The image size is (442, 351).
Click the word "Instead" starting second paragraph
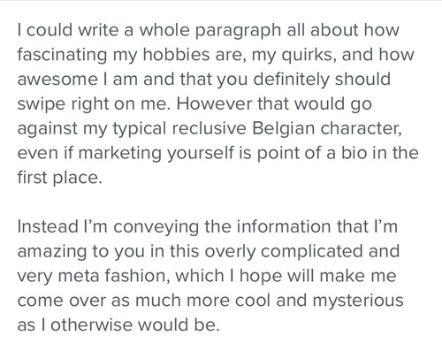tap(48, 226)
